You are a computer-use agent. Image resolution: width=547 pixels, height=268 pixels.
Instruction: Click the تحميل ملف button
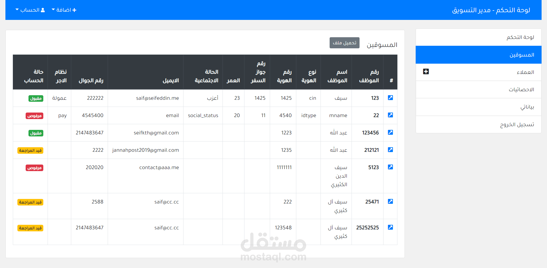pos(344,43)
